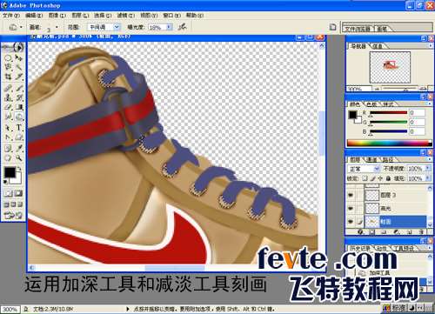Select the Crop tool
Image resolution: width=435 pixels, height=314 pixels.
[8, 77]
